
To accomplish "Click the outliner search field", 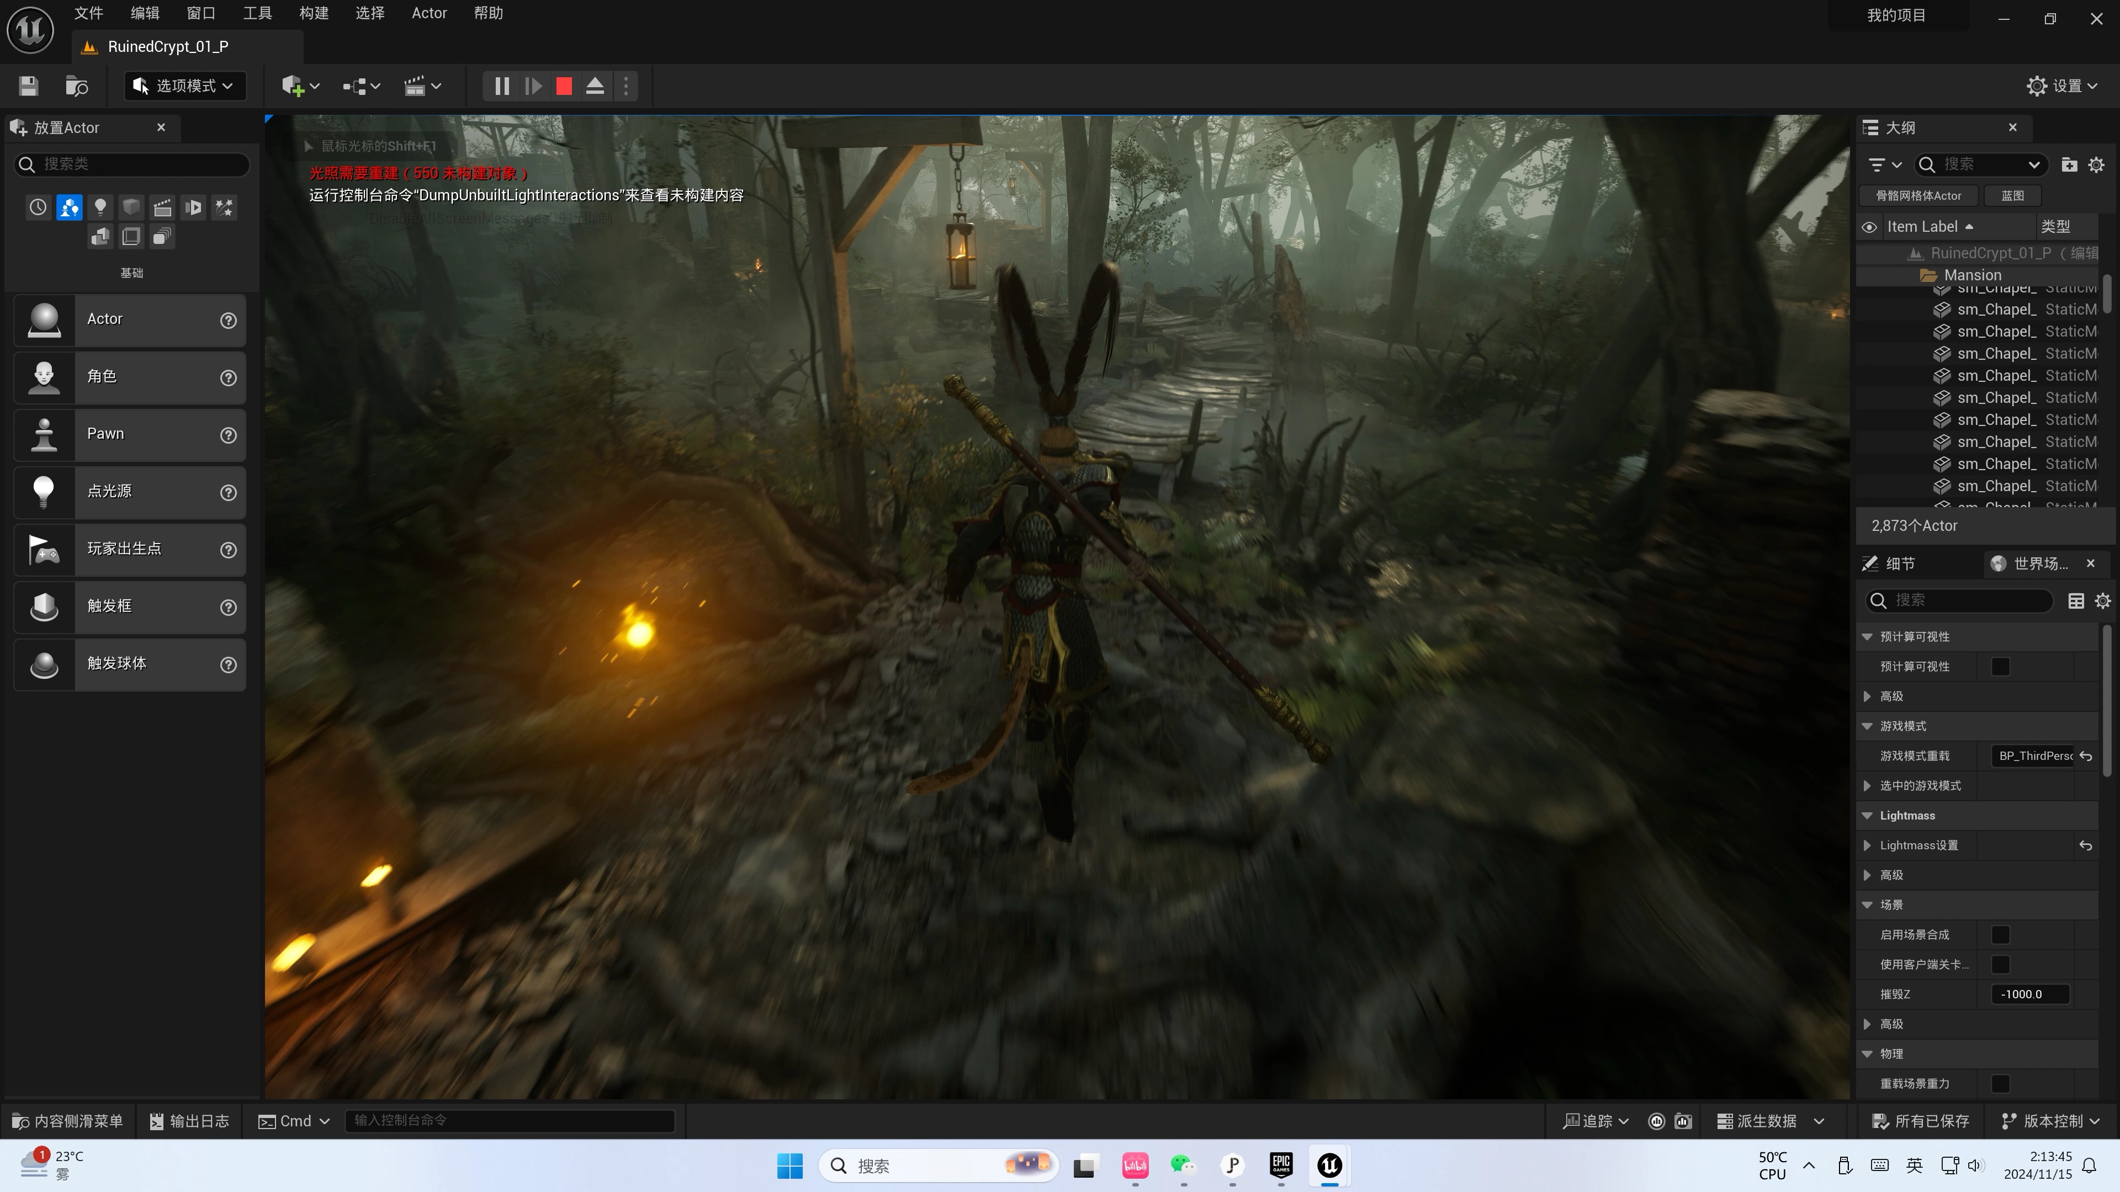I will 1980,164.
